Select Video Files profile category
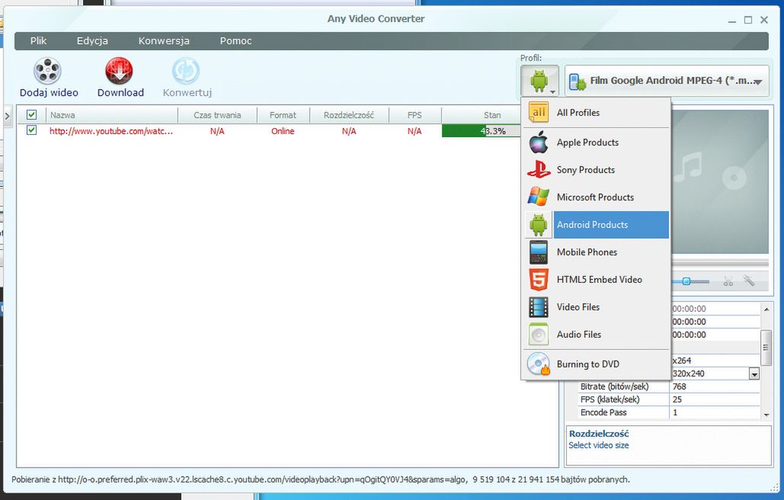Viewport: 784px width, 500px height. [x=595, y=307]
